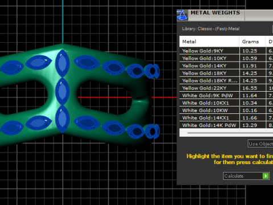The height and width of the screenshot is (205, 273).
Task: Select the Yellow Gold:18KY row
Action: coord(226,73)
